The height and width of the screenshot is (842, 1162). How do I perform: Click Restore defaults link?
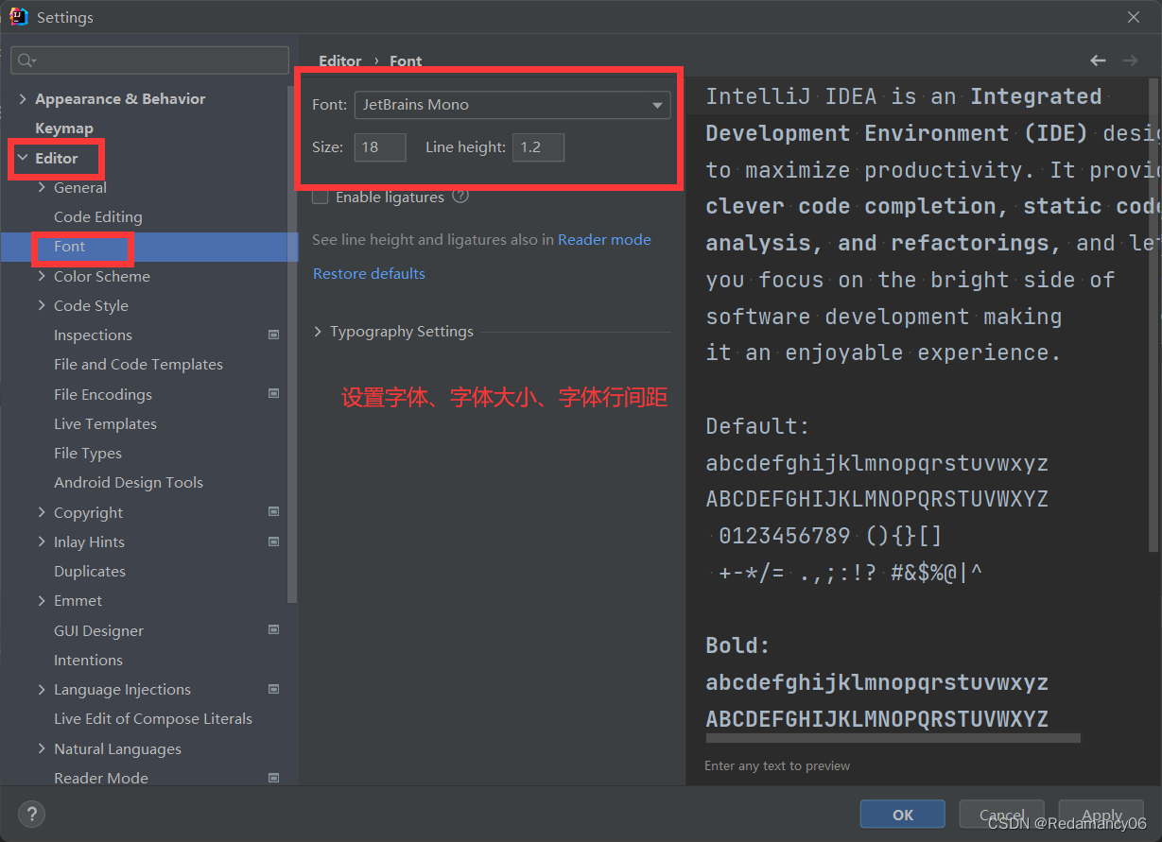[x=369, y=274]
